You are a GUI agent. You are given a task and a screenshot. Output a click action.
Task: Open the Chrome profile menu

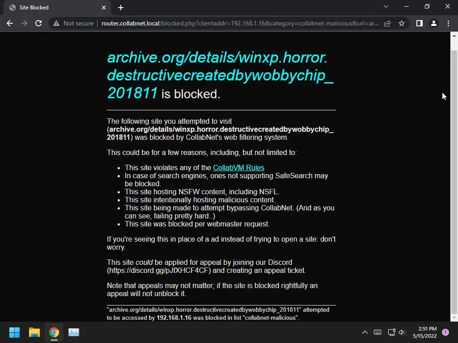(434, 23)
